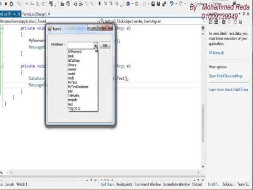The image size is (253, 190).
Task: Close the Form1.cs tab with its X
Action: tap(19, 14)
